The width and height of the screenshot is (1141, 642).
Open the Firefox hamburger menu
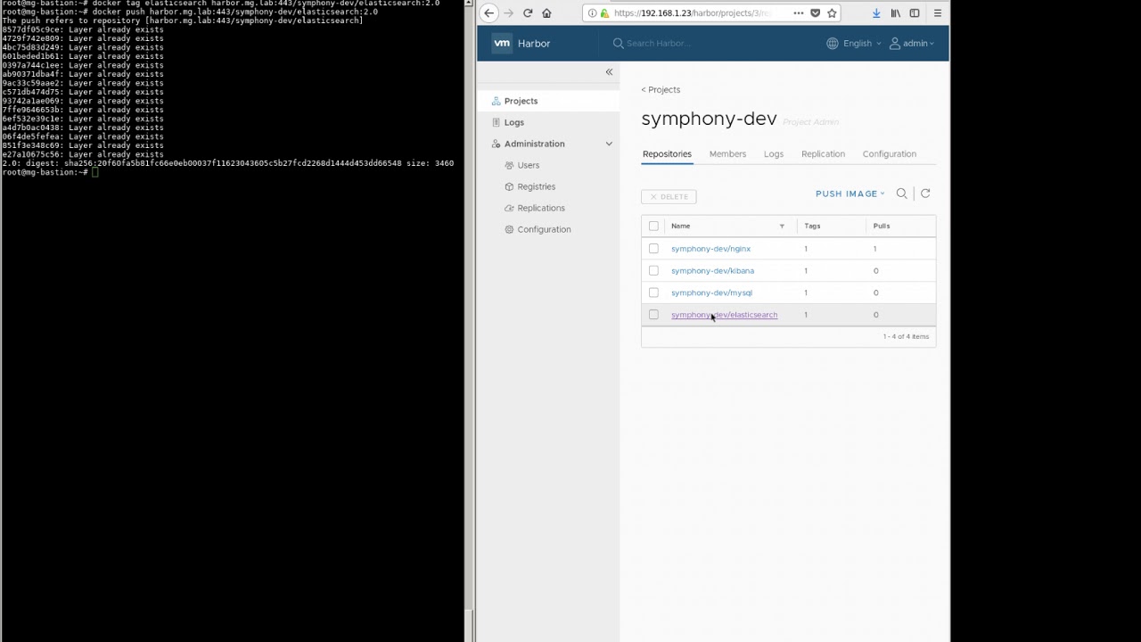pos(938,13)
